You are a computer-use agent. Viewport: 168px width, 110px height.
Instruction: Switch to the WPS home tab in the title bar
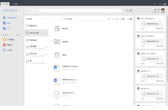coord(5,4)
